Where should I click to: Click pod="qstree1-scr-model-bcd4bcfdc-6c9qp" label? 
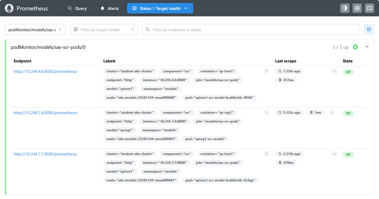click(x=220, y=180)
